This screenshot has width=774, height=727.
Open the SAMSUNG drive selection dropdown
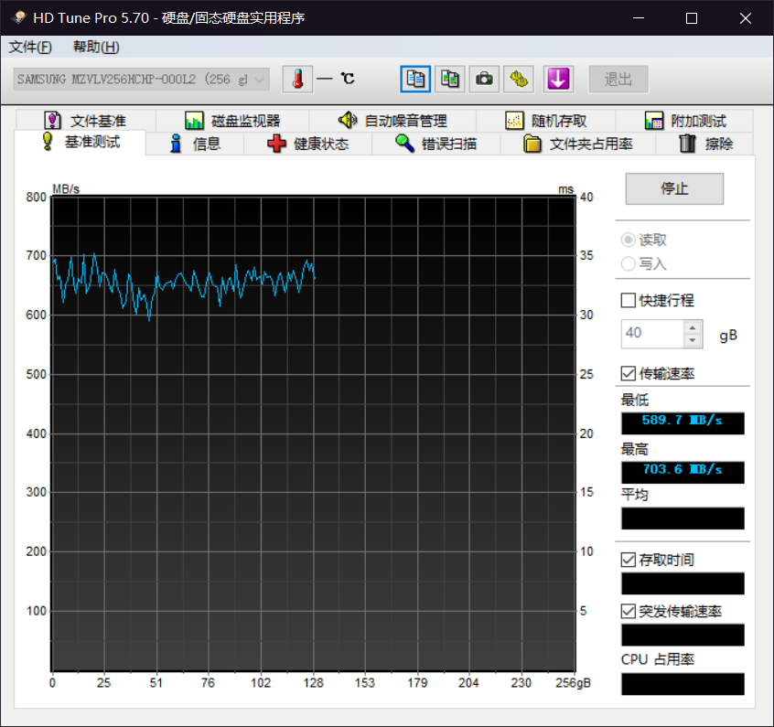[142, 80]
